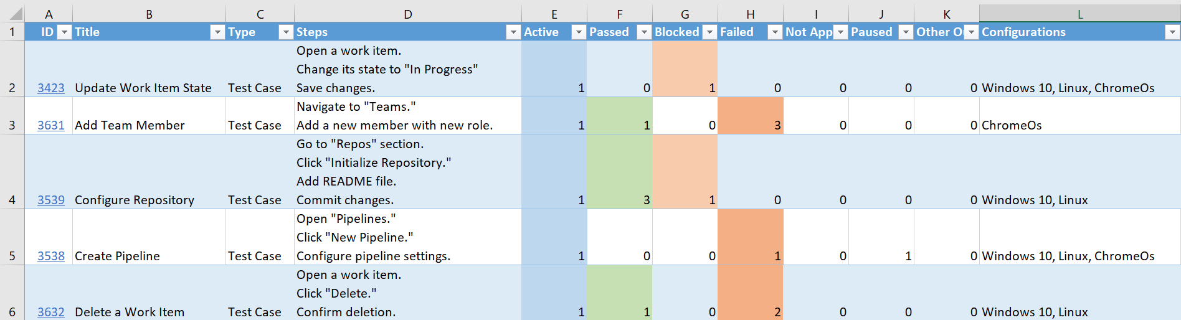This screenshot has height=320, width=1181.
Task: Select the Create Pipeline title cell
Action: [149, 256]
